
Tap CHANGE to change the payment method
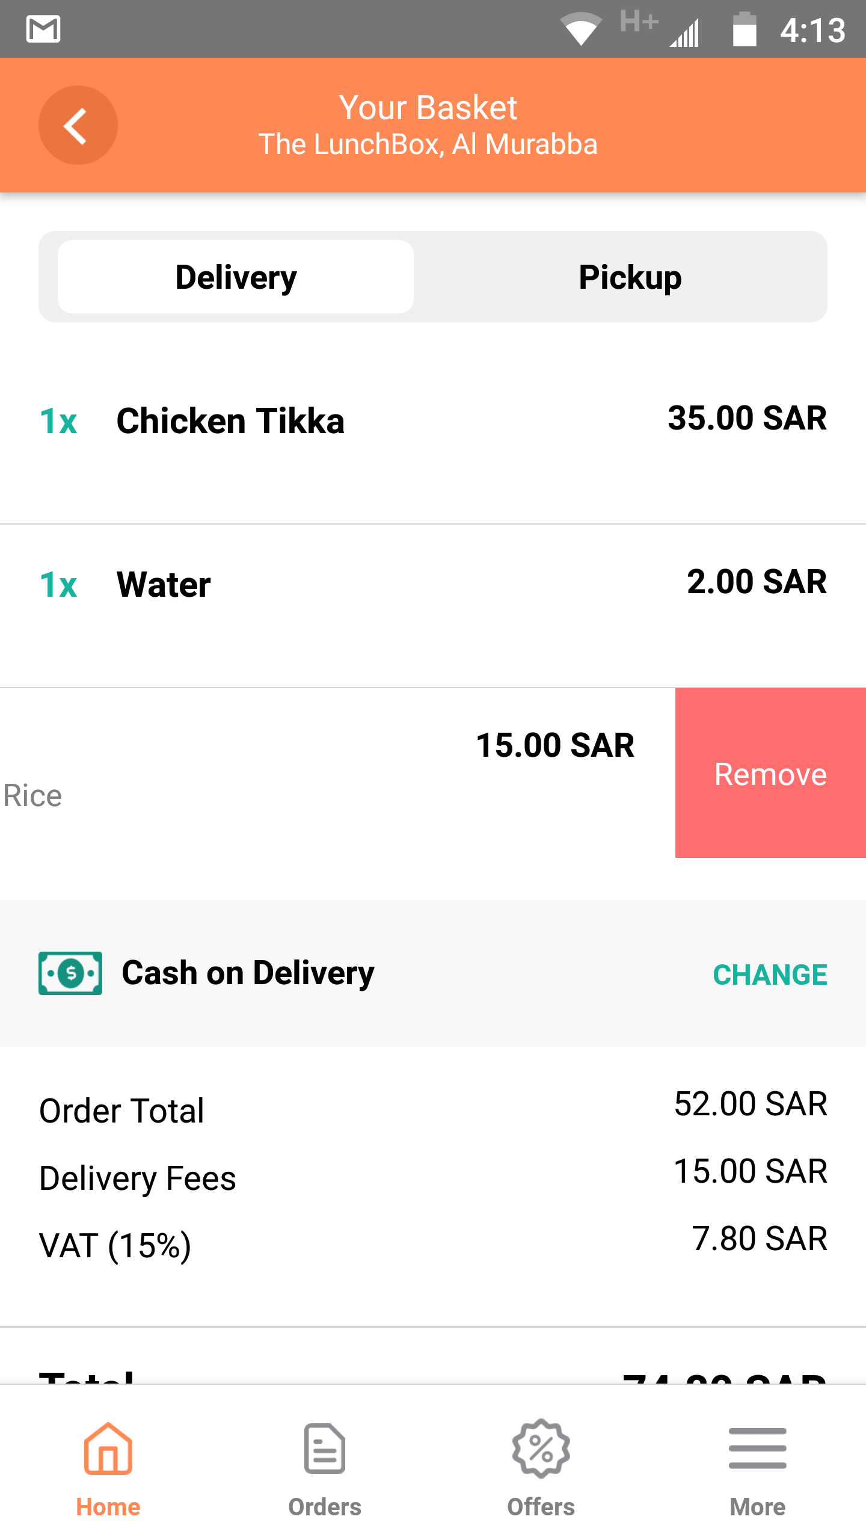click(770, 975)
